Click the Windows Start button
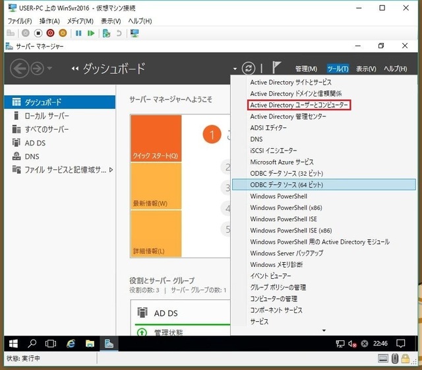Viewport: 422px width, 370px height. (13, 344)
